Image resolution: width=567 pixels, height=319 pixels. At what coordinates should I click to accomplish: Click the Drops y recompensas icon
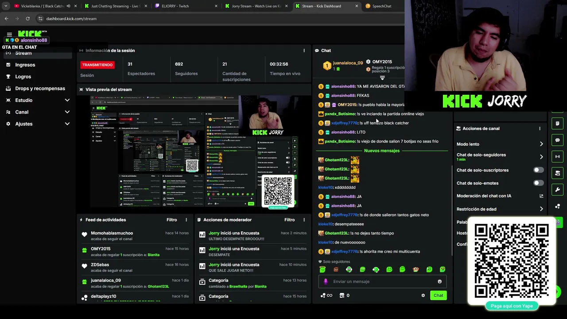pyautogui.click(x=8, y=88)
